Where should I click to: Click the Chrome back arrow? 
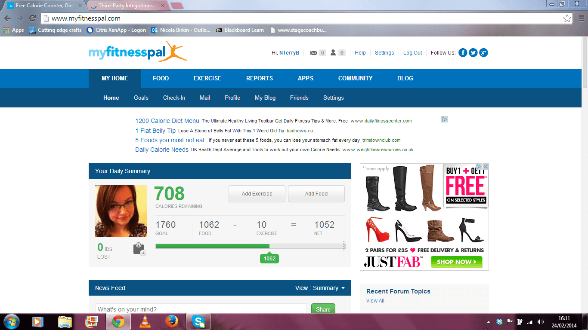[x=7, y=18]
